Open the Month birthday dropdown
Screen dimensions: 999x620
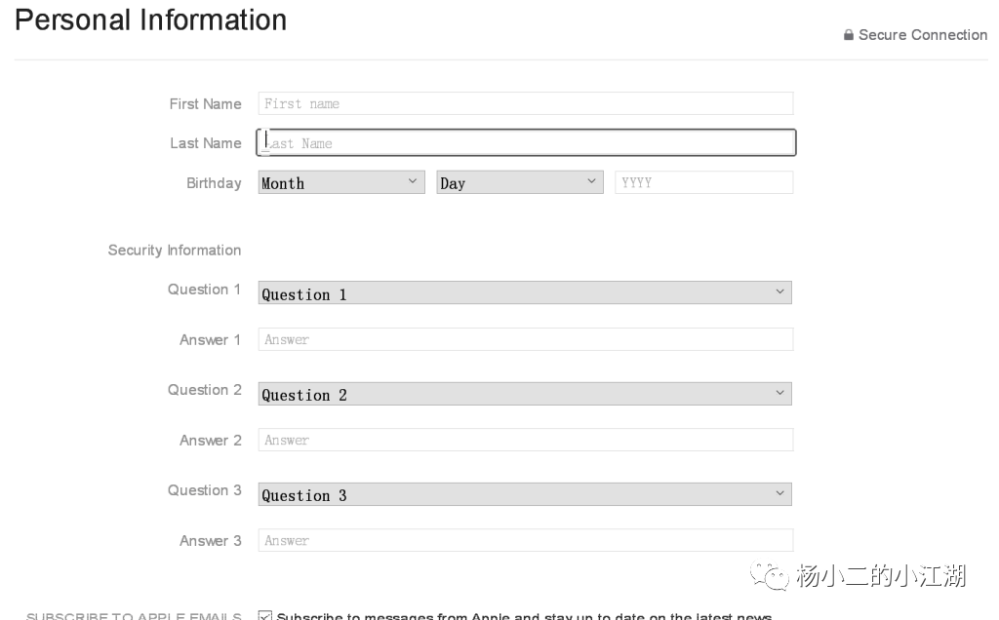tap(341, 182)
